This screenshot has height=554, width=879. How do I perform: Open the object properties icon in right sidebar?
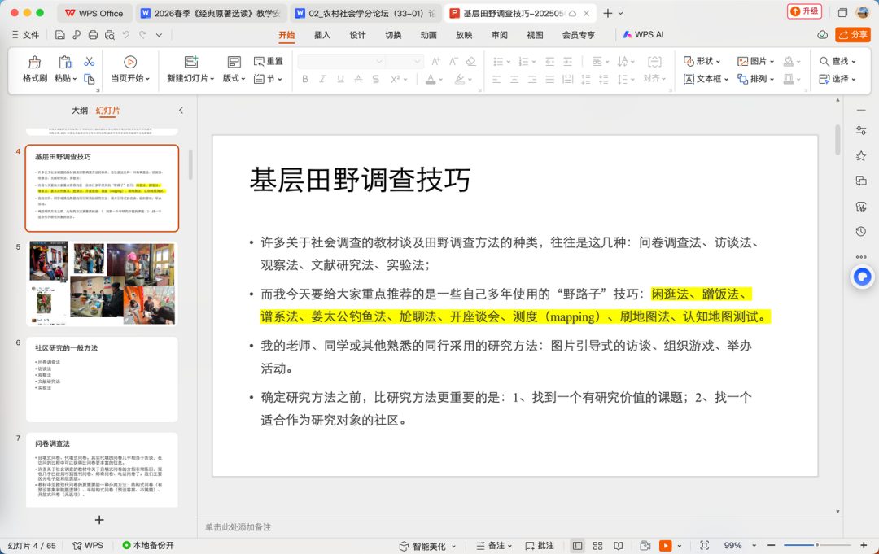861,130
